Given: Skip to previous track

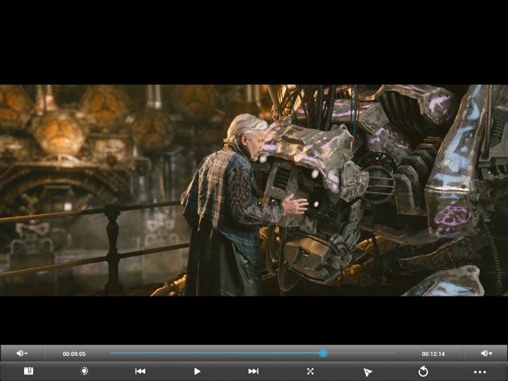Looking at the screenshot, I should [140, 371].
